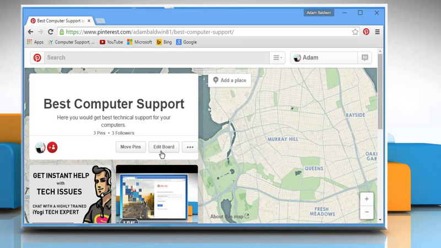Go back using the browser back arrow
The width and height of the screenshot is (441, 248).
click(x=30, y=32)
